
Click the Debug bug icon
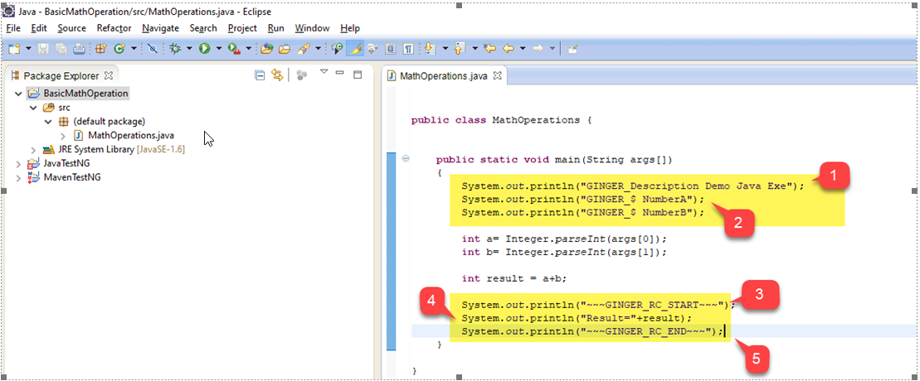coord(175,49)
